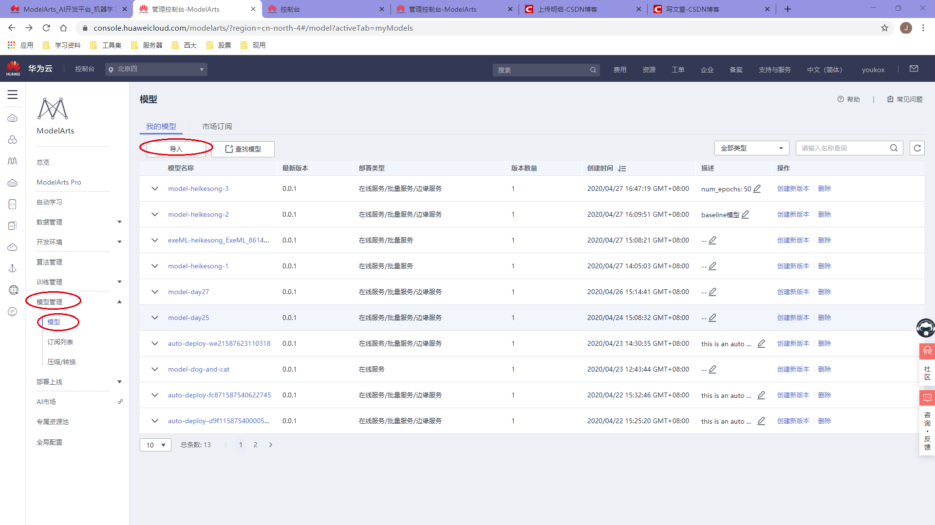Open the region selector showing 北京四

[156, 69]
